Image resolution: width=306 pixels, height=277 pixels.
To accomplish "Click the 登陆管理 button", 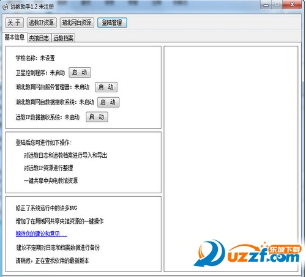I will (x=112, y=23).
